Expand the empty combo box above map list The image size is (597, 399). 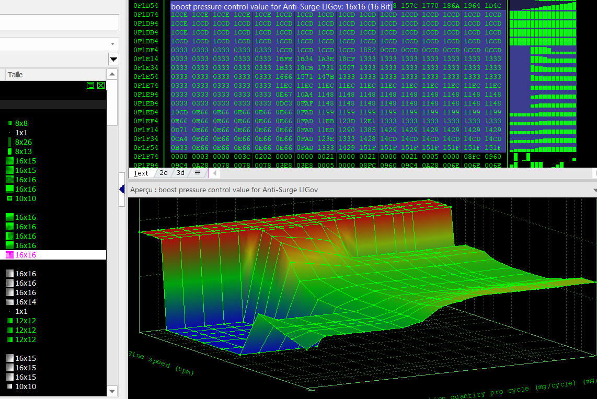point(113,44)
